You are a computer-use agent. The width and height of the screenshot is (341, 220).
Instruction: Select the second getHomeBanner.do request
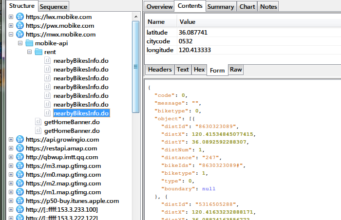pyautogui.click(x=72, y=130)
